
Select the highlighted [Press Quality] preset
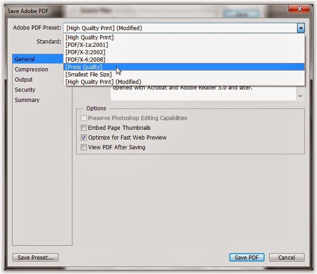(184, 67)
